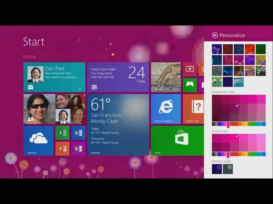
Task: Choose the brown snail illustration background
Action: (239, 71)
